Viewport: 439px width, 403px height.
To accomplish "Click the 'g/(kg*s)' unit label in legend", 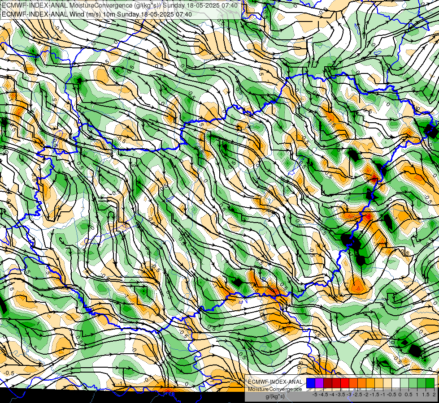I will pos(275,397).
